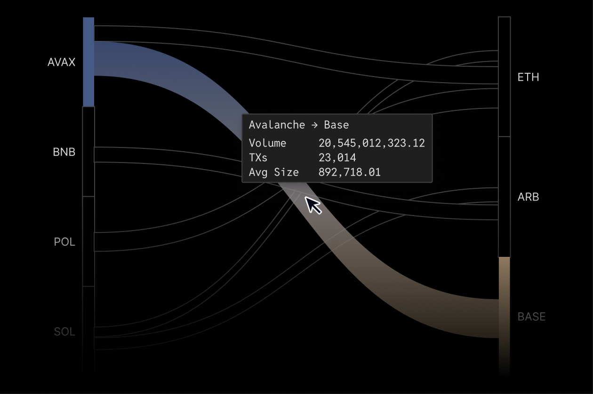Select the POL source node label

pos(64,242)
